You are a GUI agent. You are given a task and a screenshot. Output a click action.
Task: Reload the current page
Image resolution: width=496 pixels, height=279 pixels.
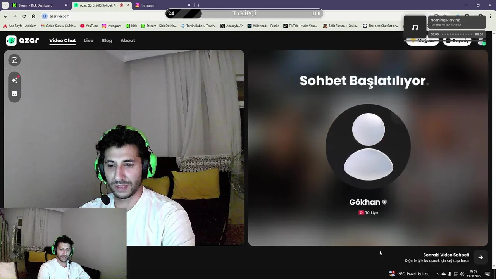point(24,16)
